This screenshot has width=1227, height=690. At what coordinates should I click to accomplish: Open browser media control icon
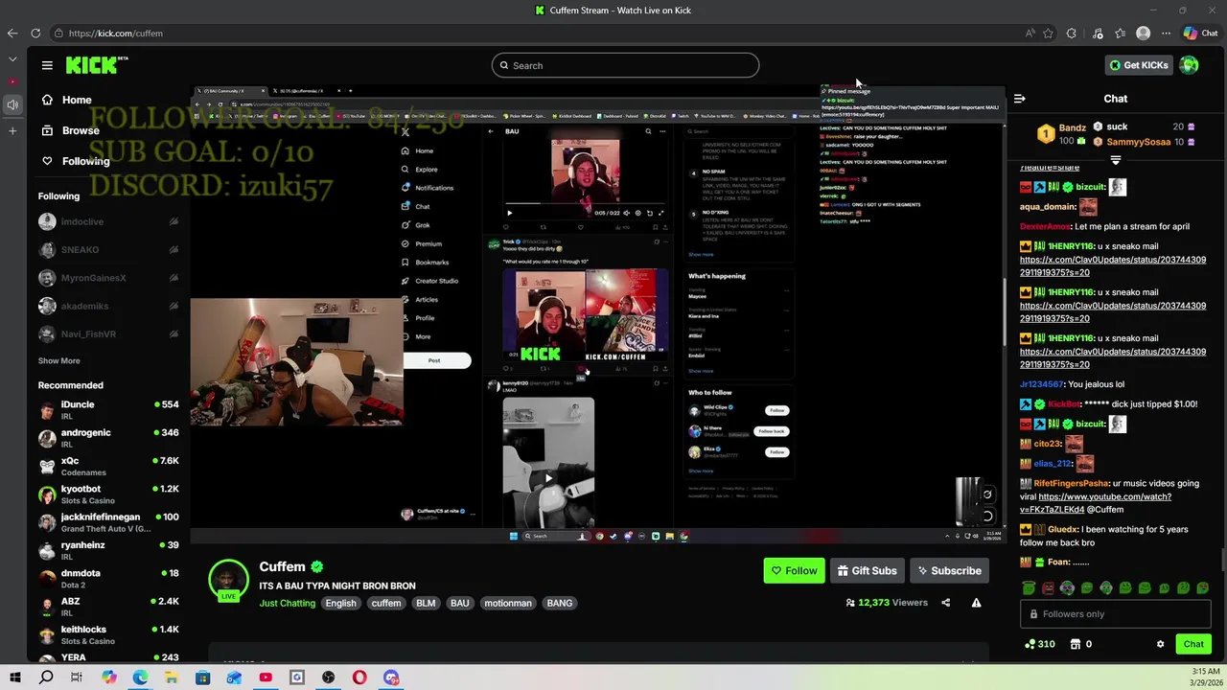1097,33
